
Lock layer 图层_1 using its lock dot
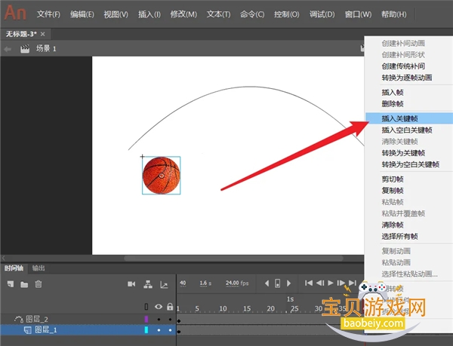point(170,330)
